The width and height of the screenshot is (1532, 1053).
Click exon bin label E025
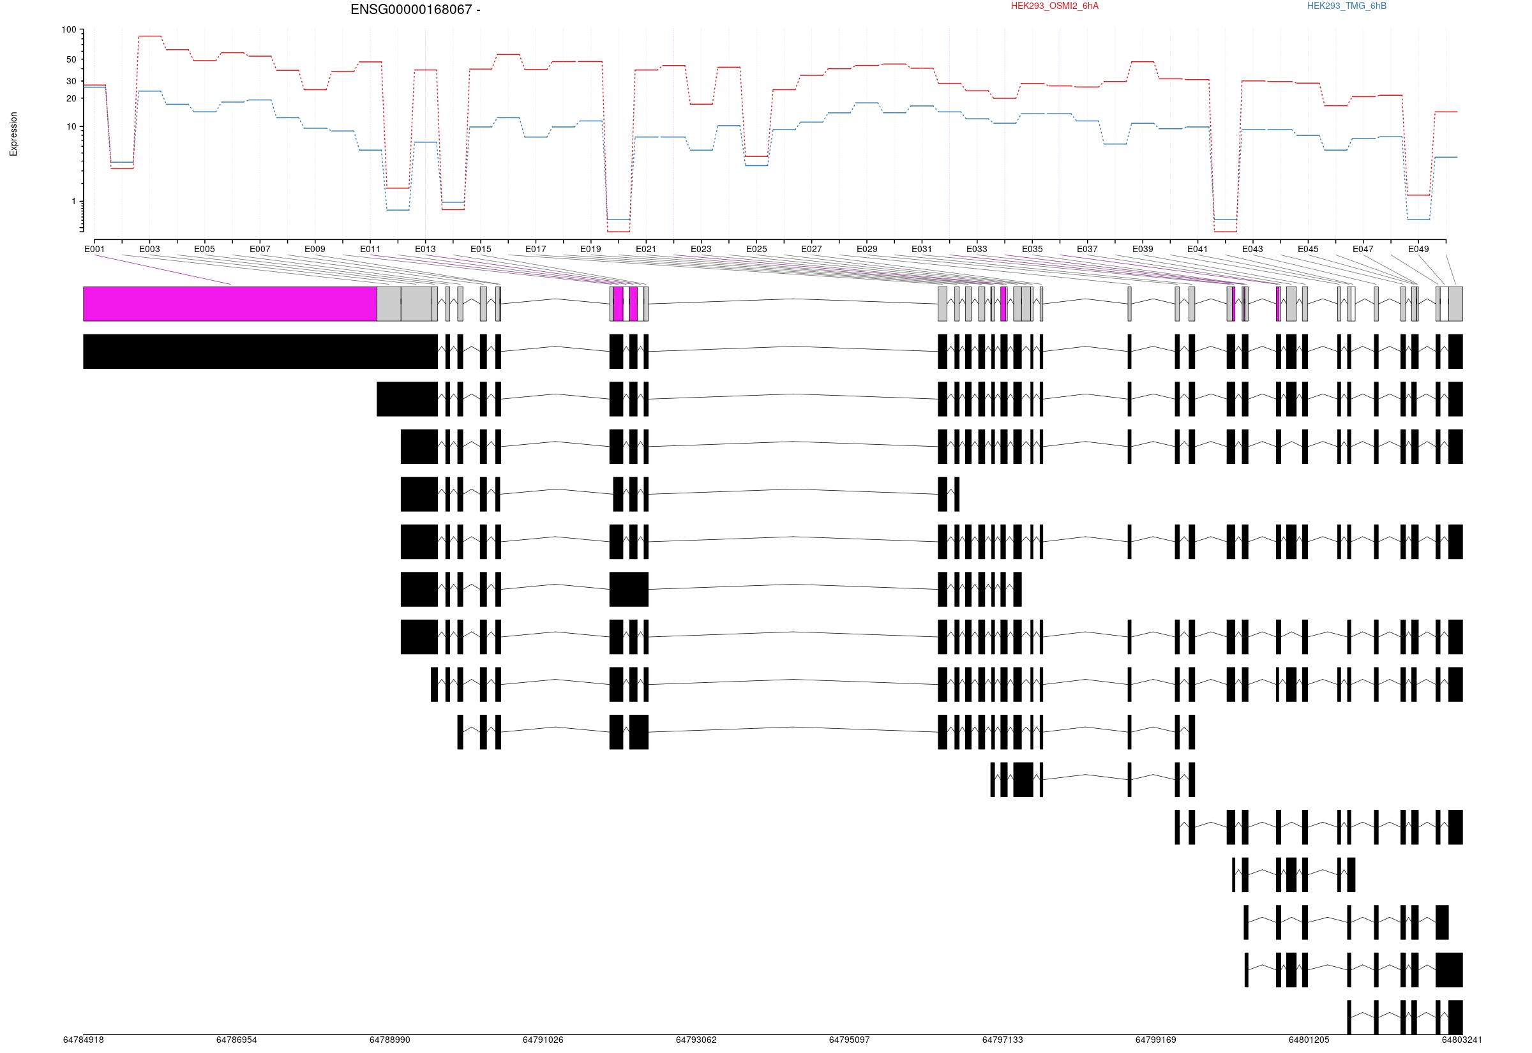click(x=757, y=249)
